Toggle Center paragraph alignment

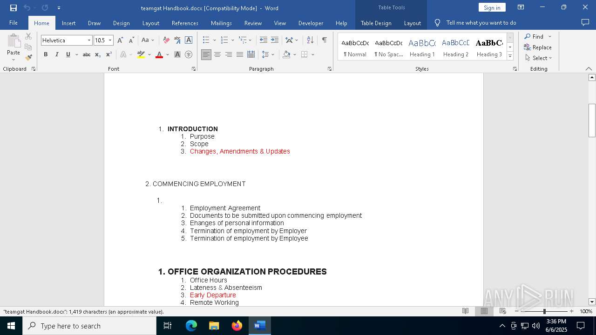click(x=217, y=54)
